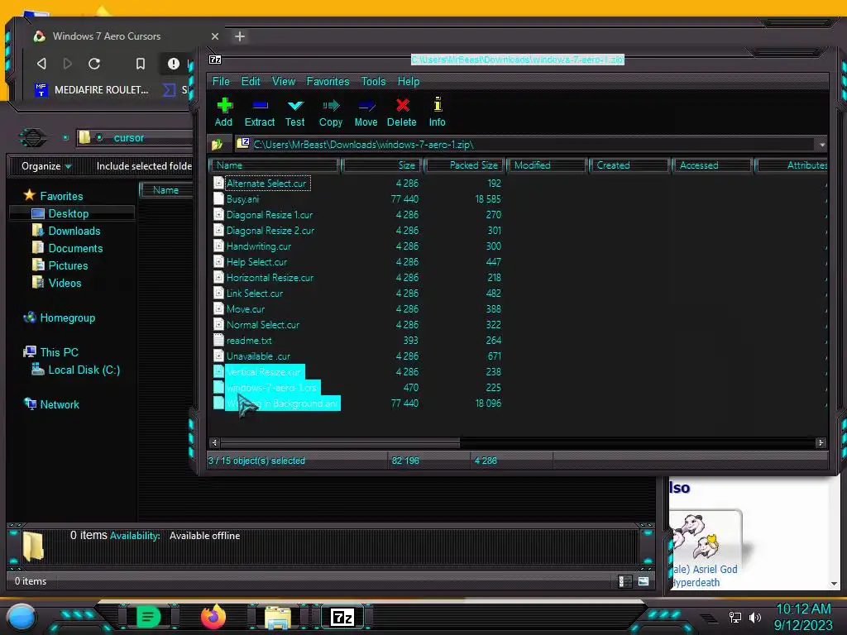Click the Extract toolbar icon
Image resolution: width=847 pixels, height=635 pixels.
pos(260,112)
